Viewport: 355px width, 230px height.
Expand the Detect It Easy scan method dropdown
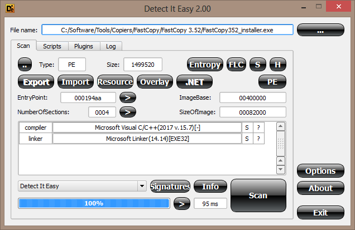[142, 186]
